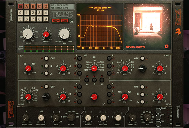Click the HMF band dB gain knob

pyautogui.click(x=63, y=97)
